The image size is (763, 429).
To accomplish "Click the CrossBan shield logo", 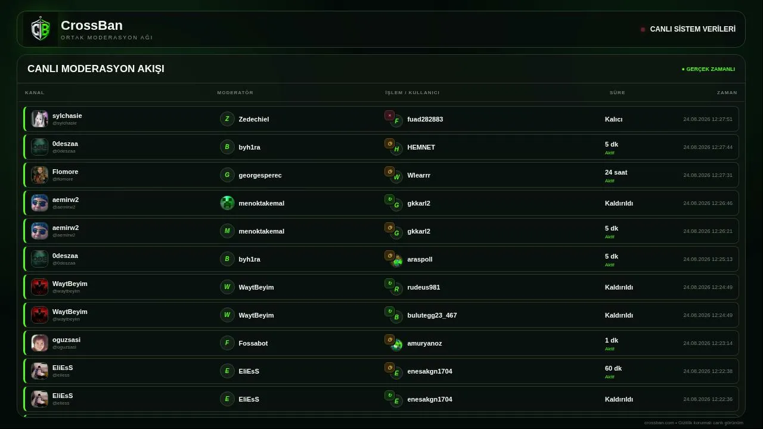I will [x=40, y=29].
